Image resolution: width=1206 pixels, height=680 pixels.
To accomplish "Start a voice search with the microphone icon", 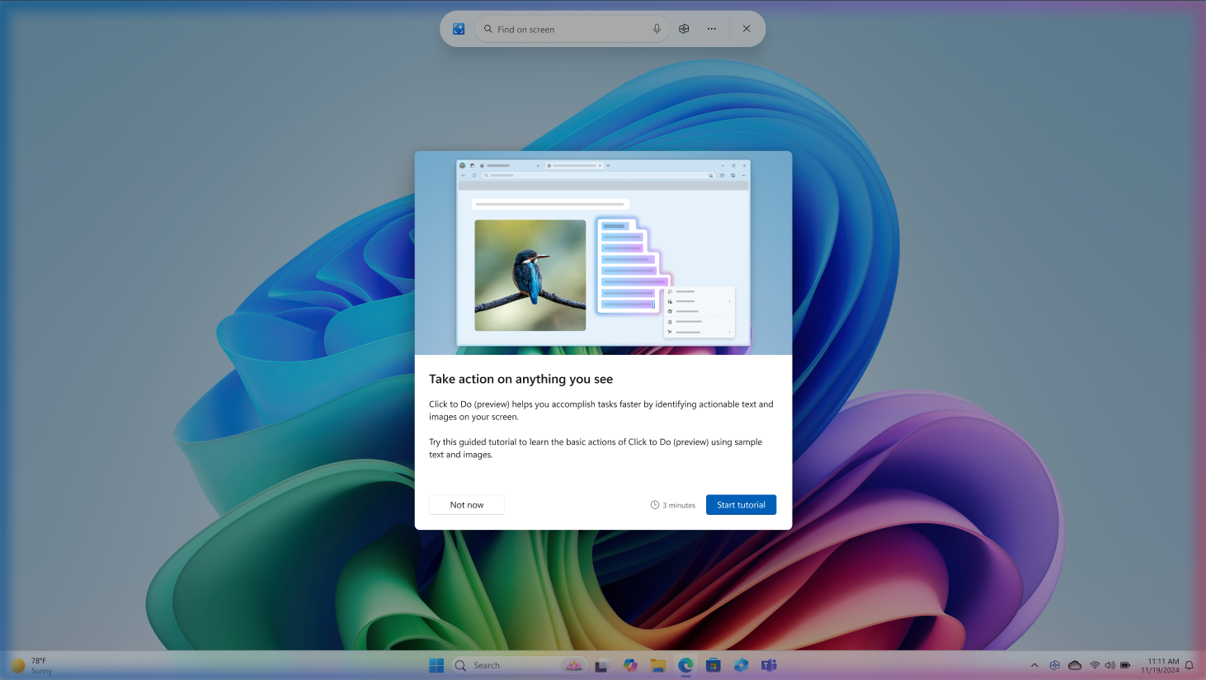I will (657, 28).
